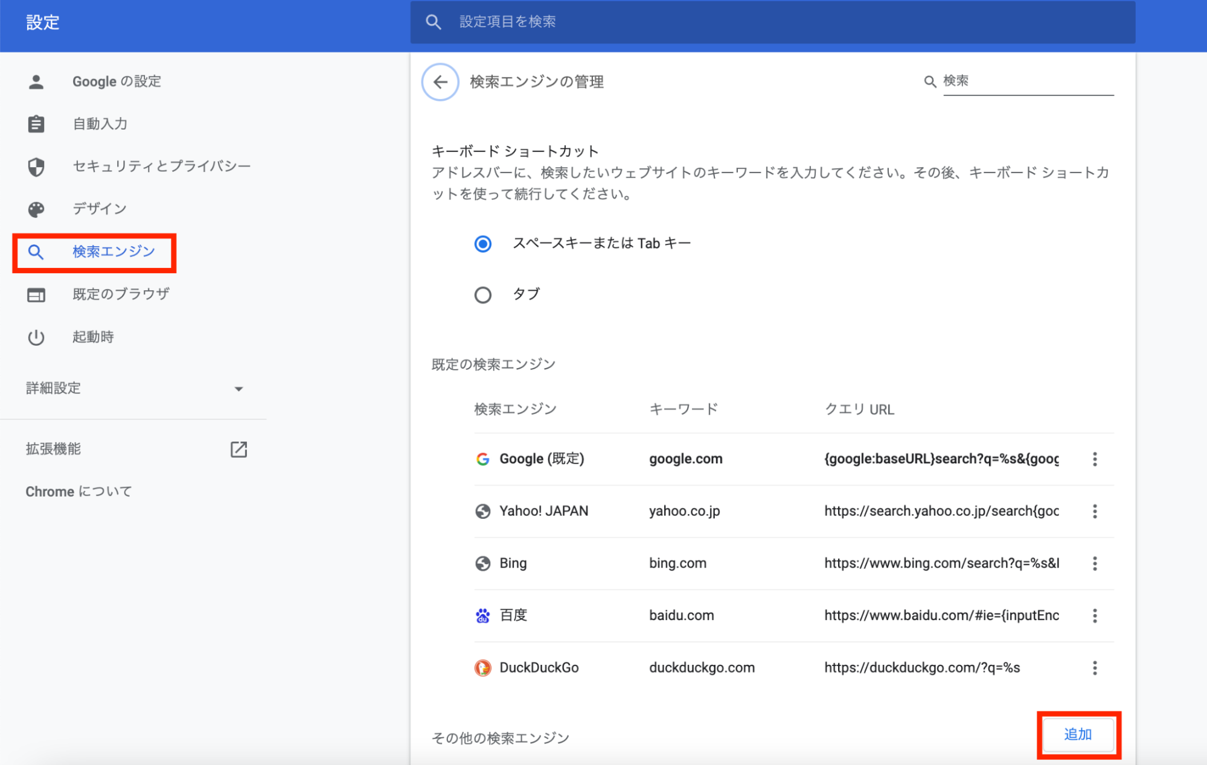
Task: Click the 既定の検索エンジン heading
Action: tap(493, 364)
